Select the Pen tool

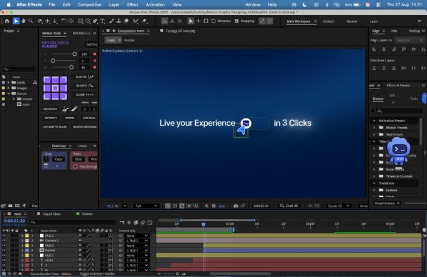click(x=95, y=21)
